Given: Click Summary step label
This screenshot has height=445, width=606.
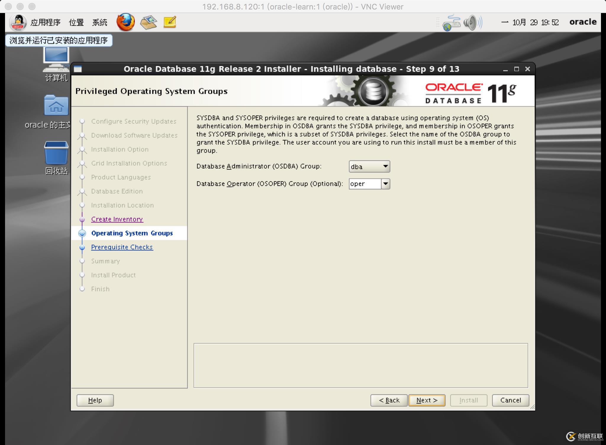Looking at the screenshot, I should (106, 261).
